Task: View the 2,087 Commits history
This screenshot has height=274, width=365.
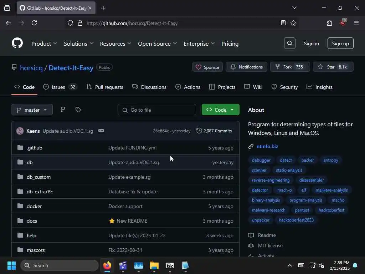Action: pos(214,131)
